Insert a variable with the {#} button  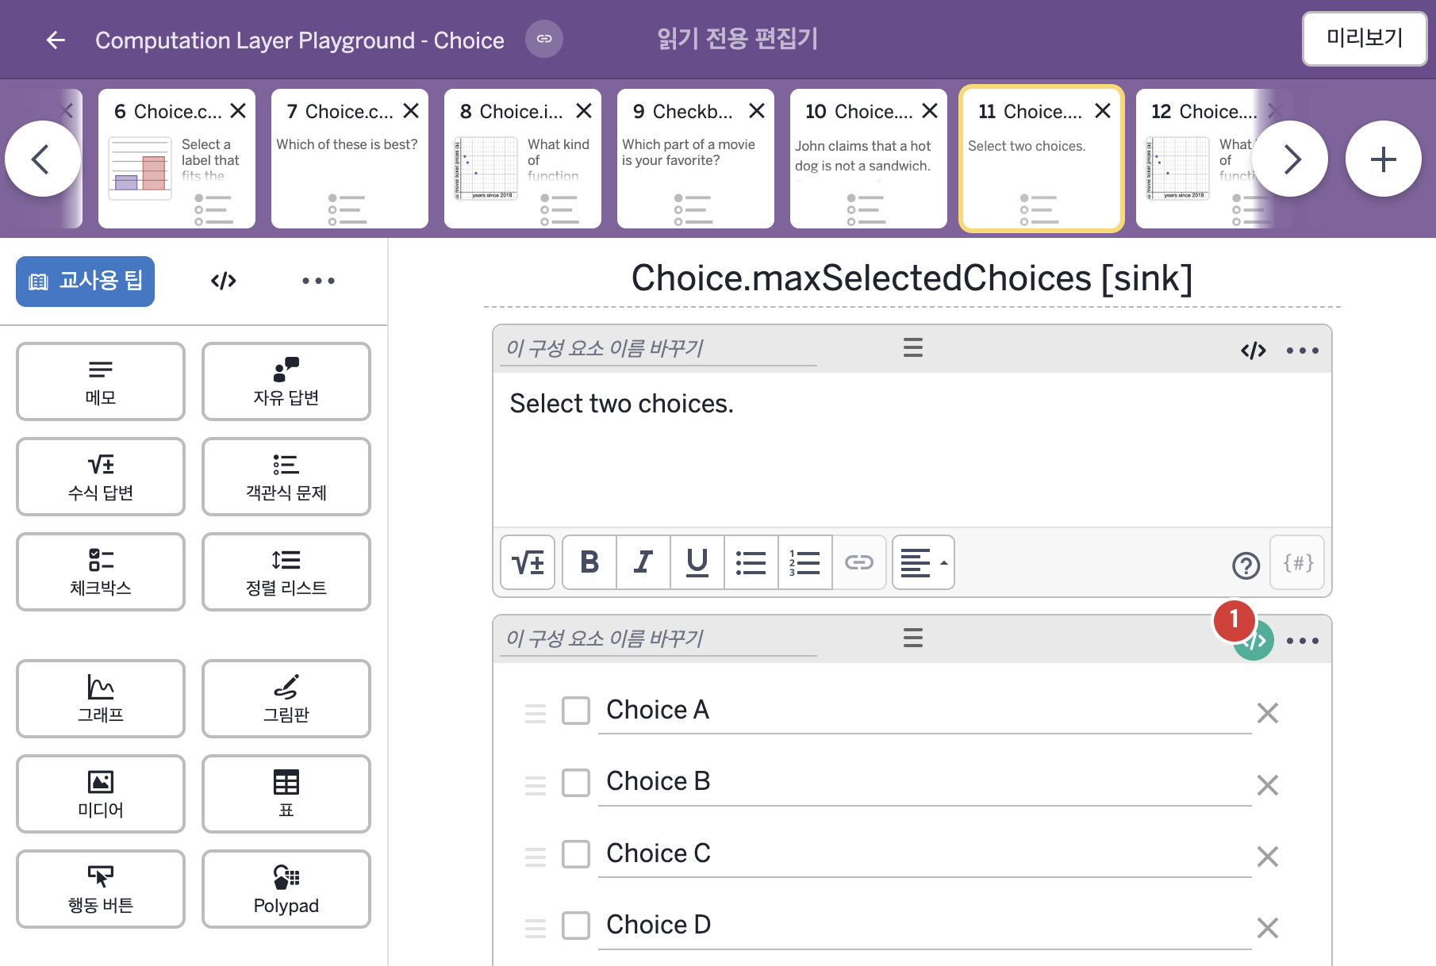pos(1298,562)
